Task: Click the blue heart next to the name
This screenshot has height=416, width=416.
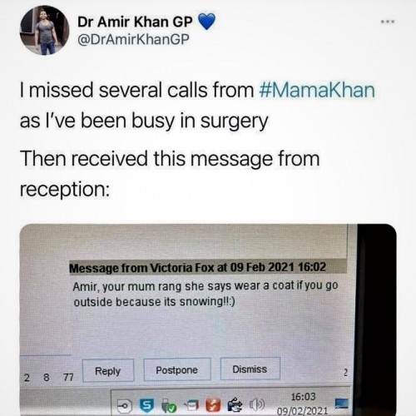Action: [x=207, y=22]
